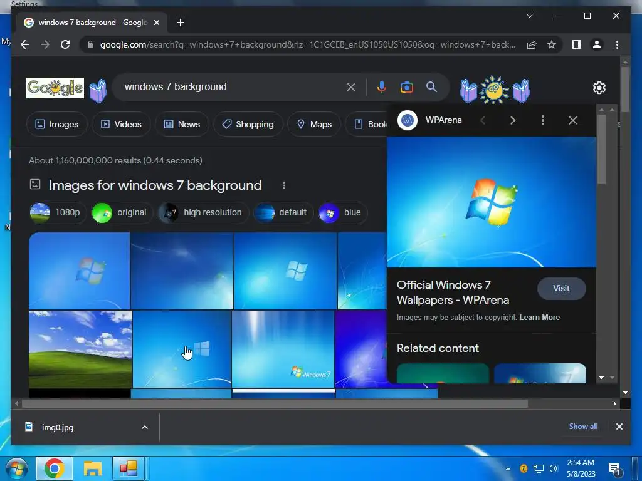
Task: Expand img0.jpg download options chevron
Action: point(145,427)
